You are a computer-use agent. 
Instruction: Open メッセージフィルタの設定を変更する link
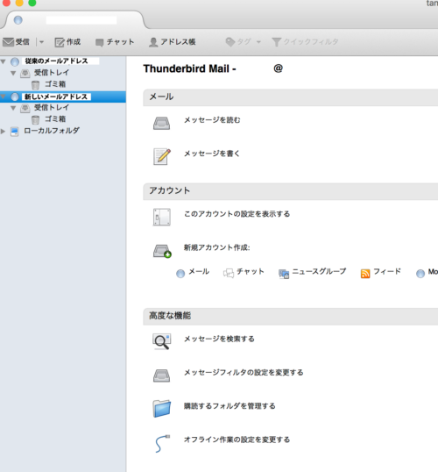244,373
